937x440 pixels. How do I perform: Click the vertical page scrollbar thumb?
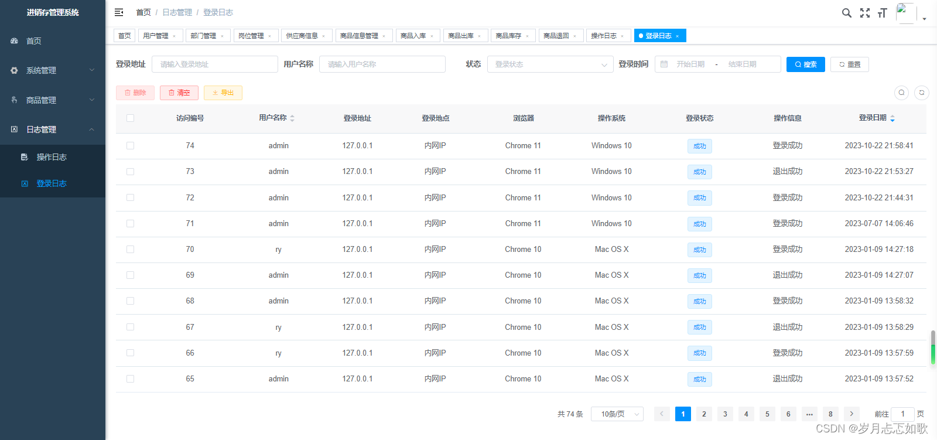[x=933, y=347]
